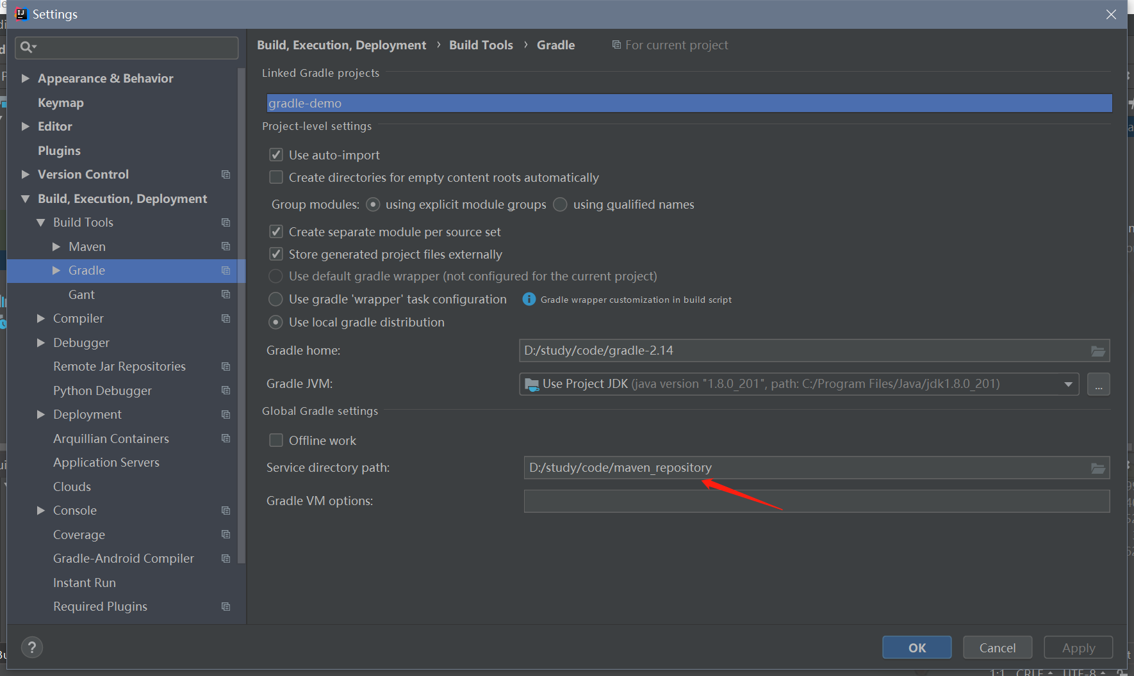This screenshot has width=1134, height=676.
Task: Expand the Editor tree node
Action: 26,126
